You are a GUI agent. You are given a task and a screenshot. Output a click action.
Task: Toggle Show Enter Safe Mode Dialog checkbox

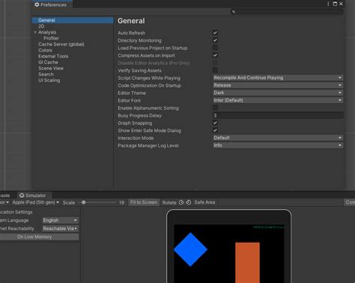click(x=215, y=130)
